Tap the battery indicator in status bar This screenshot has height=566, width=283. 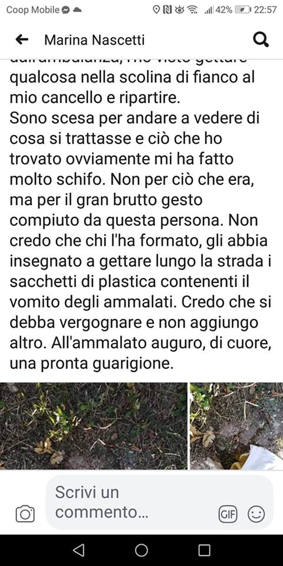[x=243, y=10]
